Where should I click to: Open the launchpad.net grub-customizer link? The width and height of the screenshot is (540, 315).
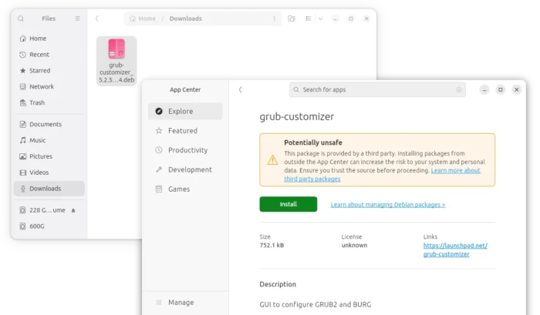(455, 250)
